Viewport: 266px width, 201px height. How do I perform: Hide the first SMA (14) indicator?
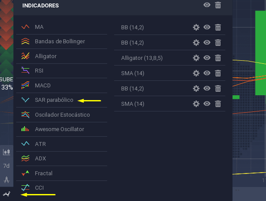pos(207,73)
